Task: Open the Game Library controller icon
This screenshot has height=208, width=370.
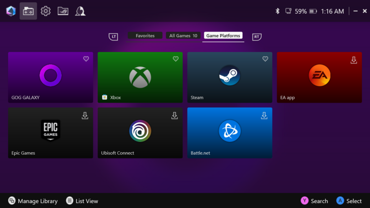Action: coord(28,11)
